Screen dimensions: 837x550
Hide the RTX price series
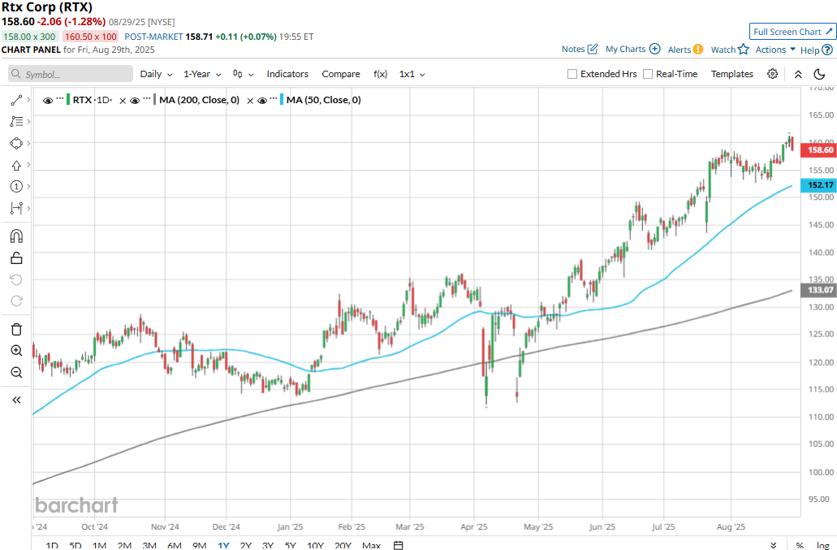click(x=48, y=101)
